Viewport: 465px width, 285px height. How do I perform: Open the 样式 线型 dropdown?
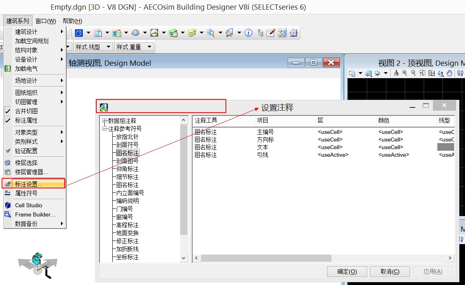(x=109, y=46)
